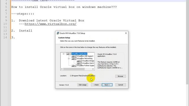Click line number 9 in editor gutter
This screenshot has height=106, width=189.
(6, 21)
